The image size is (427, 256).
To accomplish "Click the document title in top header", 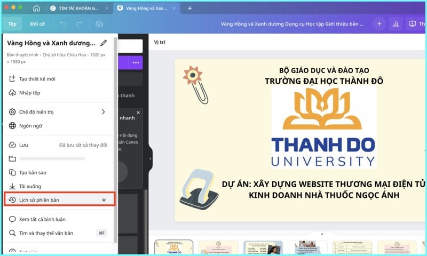I will [x=292, y=24].
